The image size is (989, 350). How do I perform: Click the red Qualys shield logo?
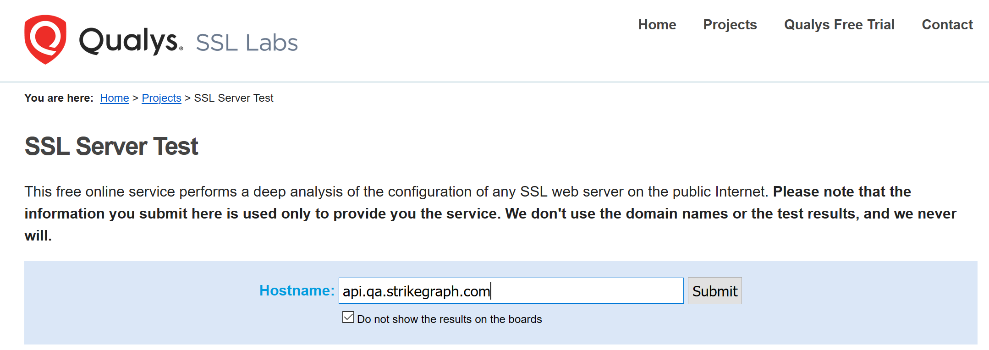click(45, 39)
